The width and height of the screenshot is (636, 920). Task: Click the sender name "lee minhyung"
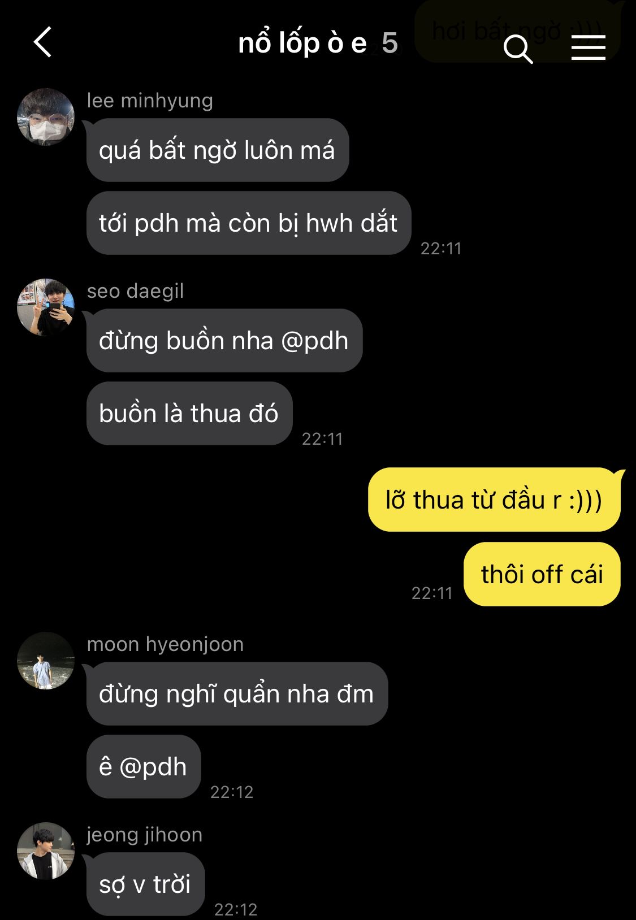click(150, 101)
